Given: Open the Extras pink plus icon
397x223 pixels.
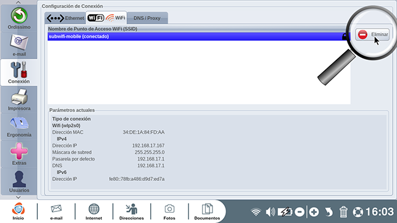Looking at the screenshot, I should click(x=19, y=154).
